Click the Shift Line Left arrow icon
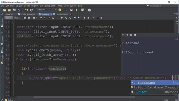The height and width of the screenshot is (101, 179). point(75,17)
